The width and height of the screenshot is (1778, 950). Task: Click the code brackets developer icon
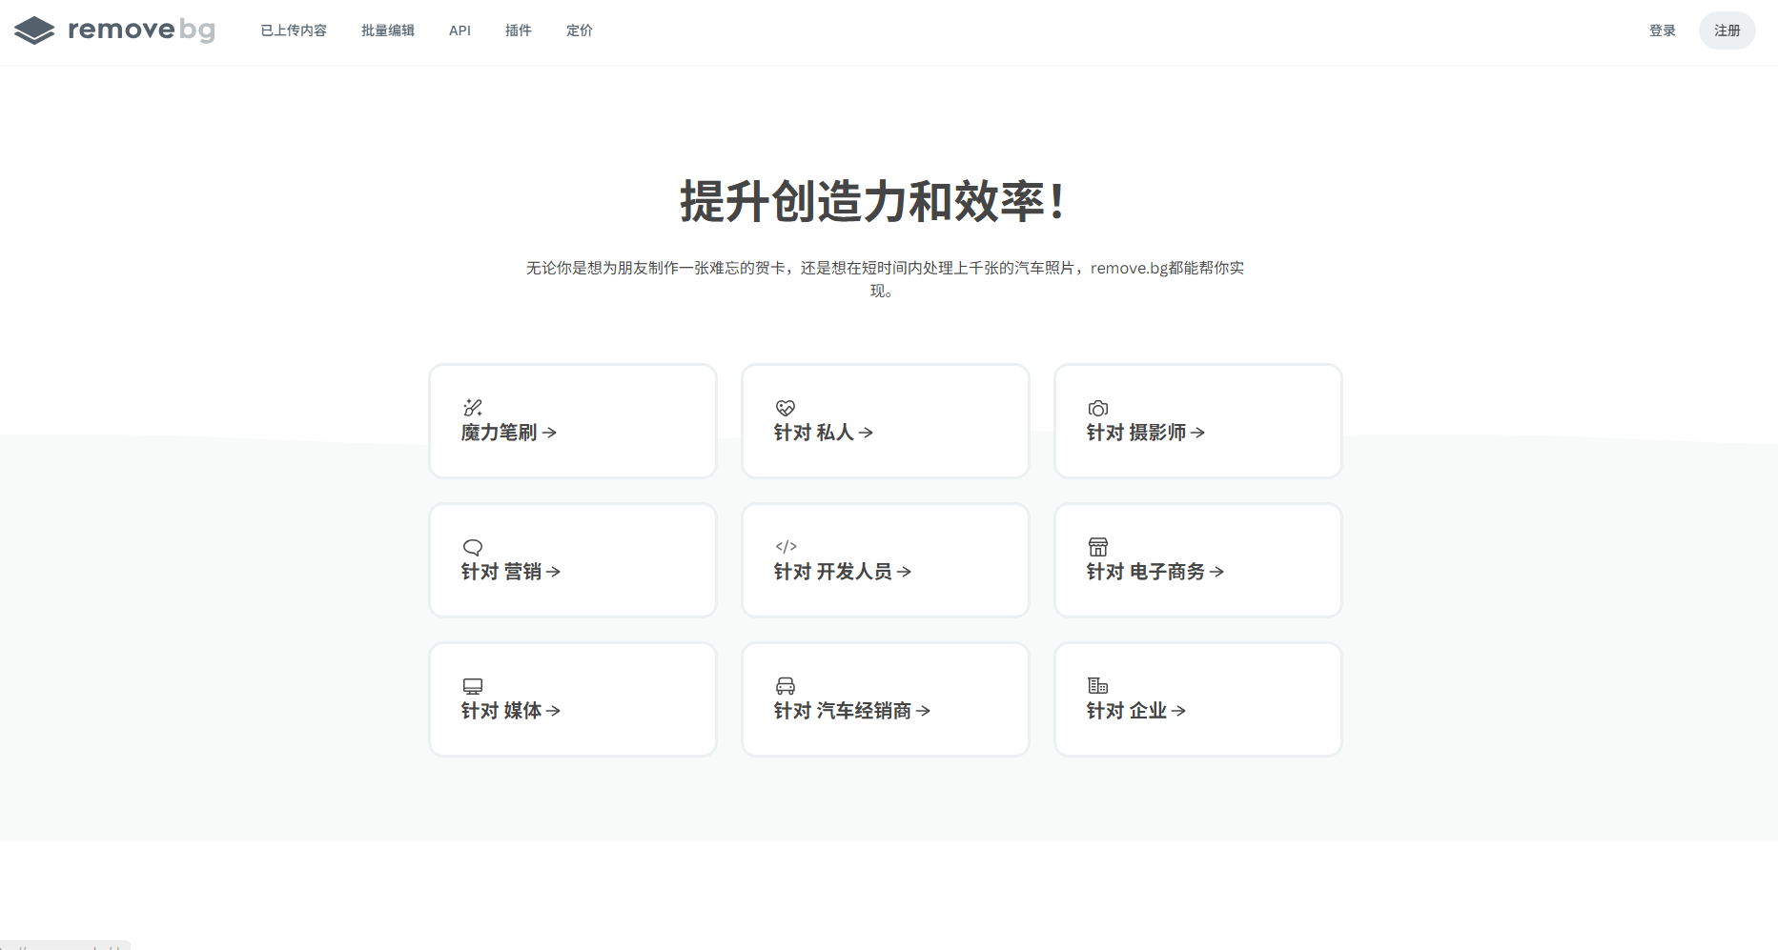point(786,547)
